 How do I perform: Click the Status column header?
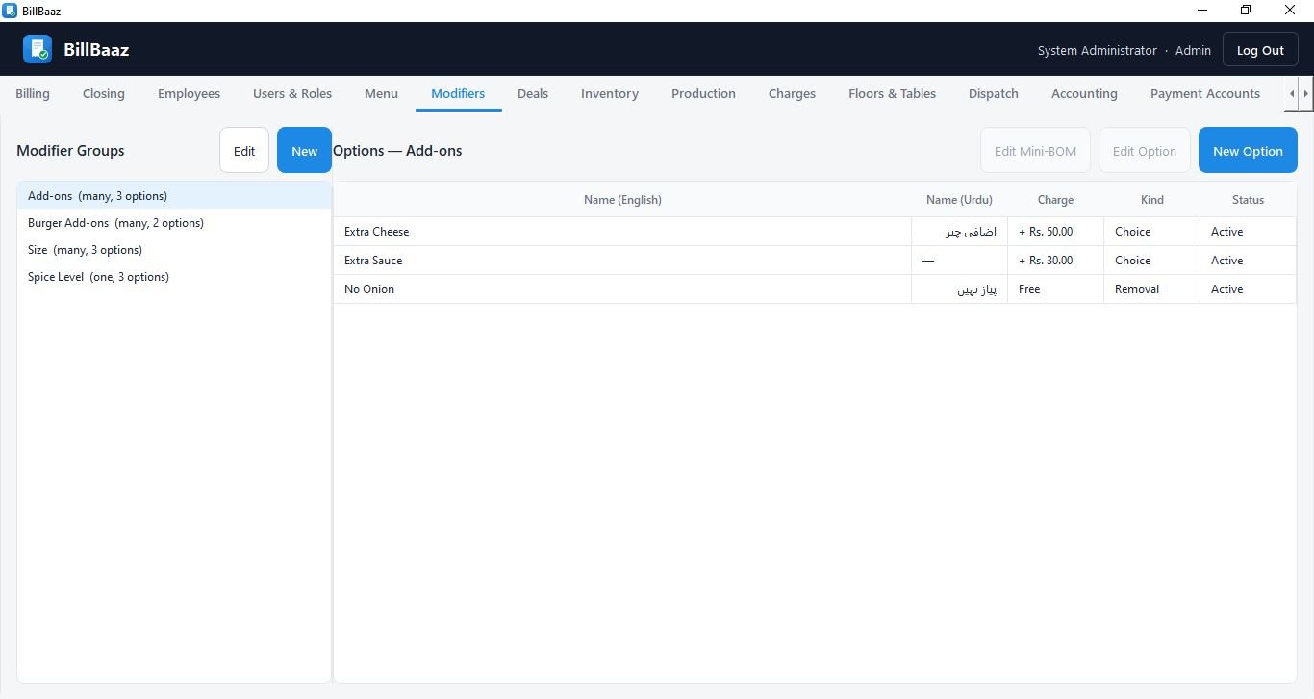pyautogui.click(x=1248, y=199)
